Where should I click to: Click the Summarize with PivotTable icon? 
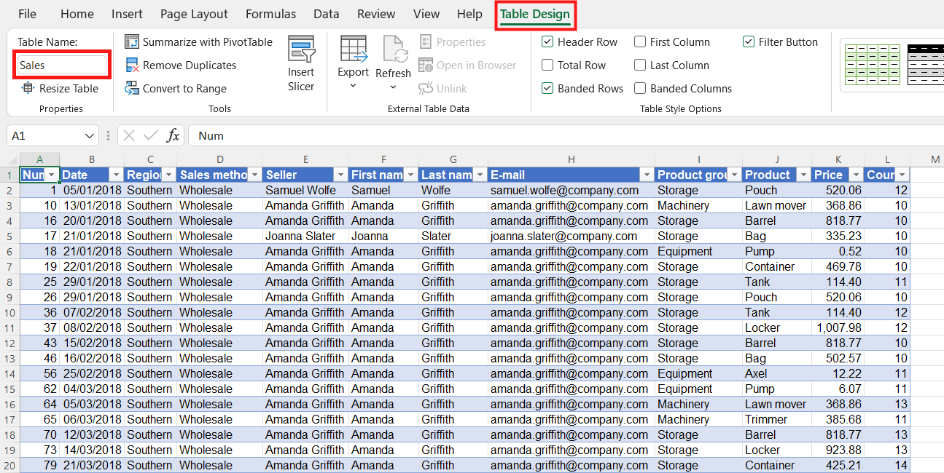tap(132, 42)
